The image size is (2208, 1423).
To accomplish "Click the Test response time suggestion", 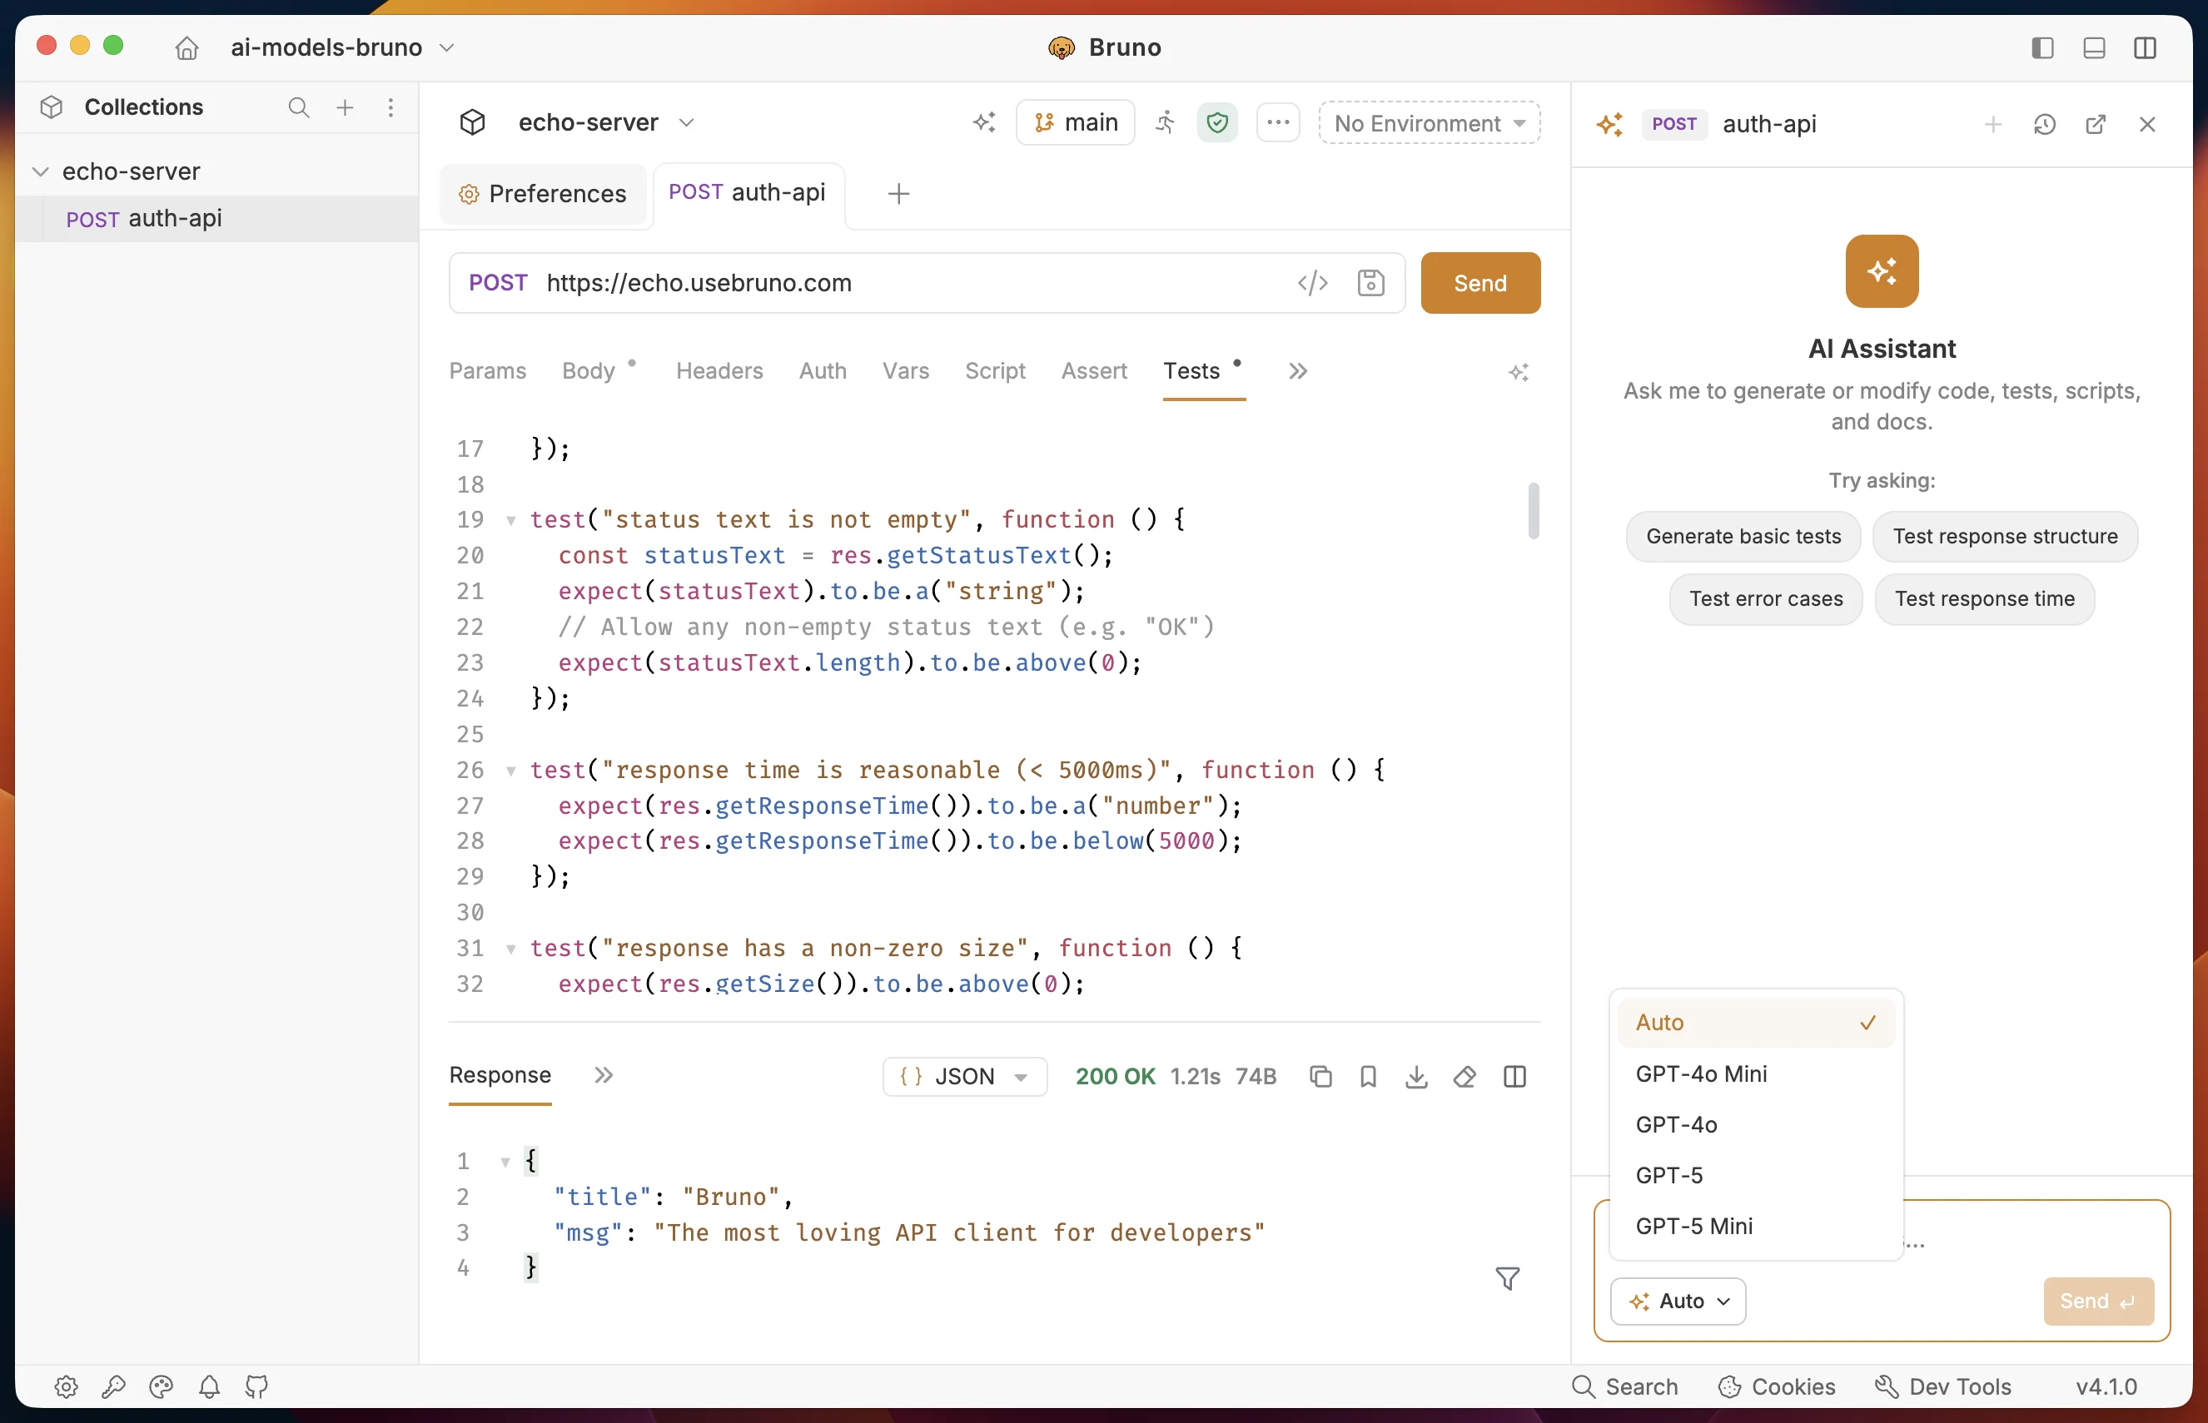I will 1984,599.
